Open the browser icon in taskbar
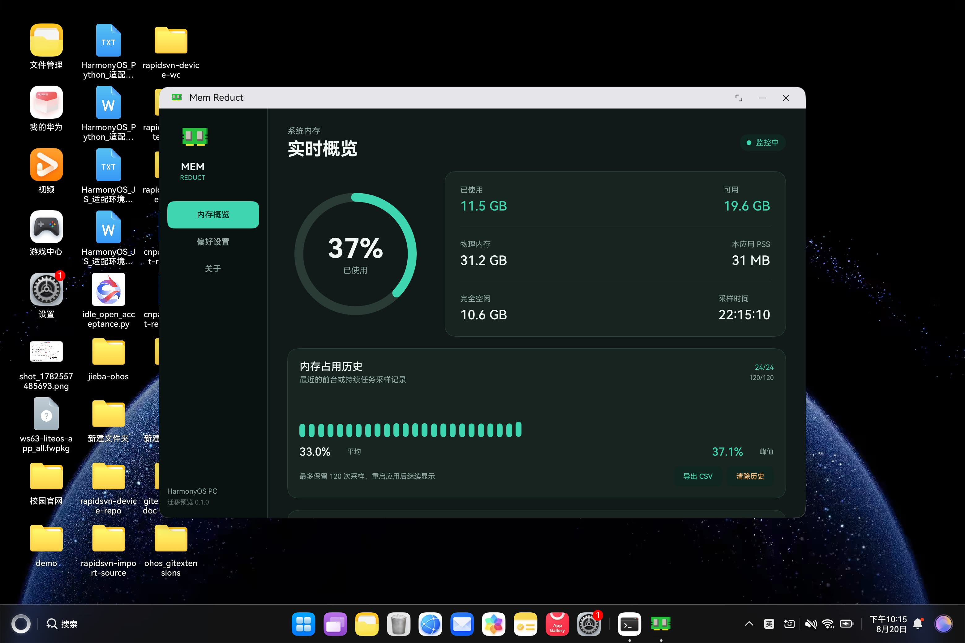 click(430, 624)
